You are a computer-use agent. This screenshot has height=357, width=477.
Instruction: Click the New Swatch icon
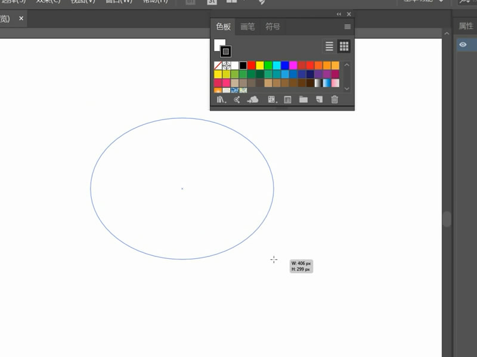(x=319, y=99)
